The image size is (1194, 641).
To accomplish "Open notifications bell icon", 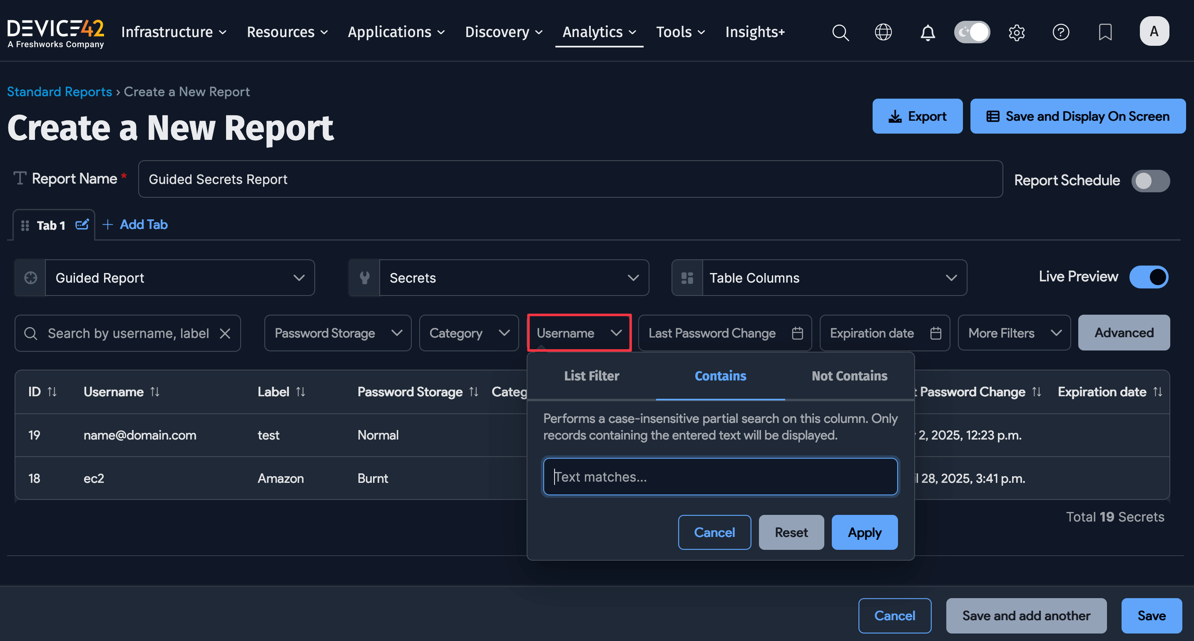I will tap(928, 32).
